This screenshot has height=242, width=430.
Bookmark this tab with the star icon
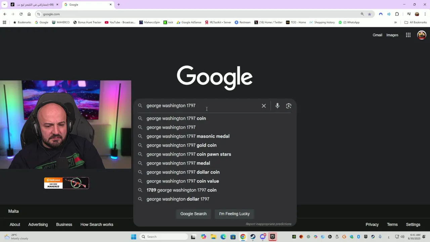click(x=370, y=14)
